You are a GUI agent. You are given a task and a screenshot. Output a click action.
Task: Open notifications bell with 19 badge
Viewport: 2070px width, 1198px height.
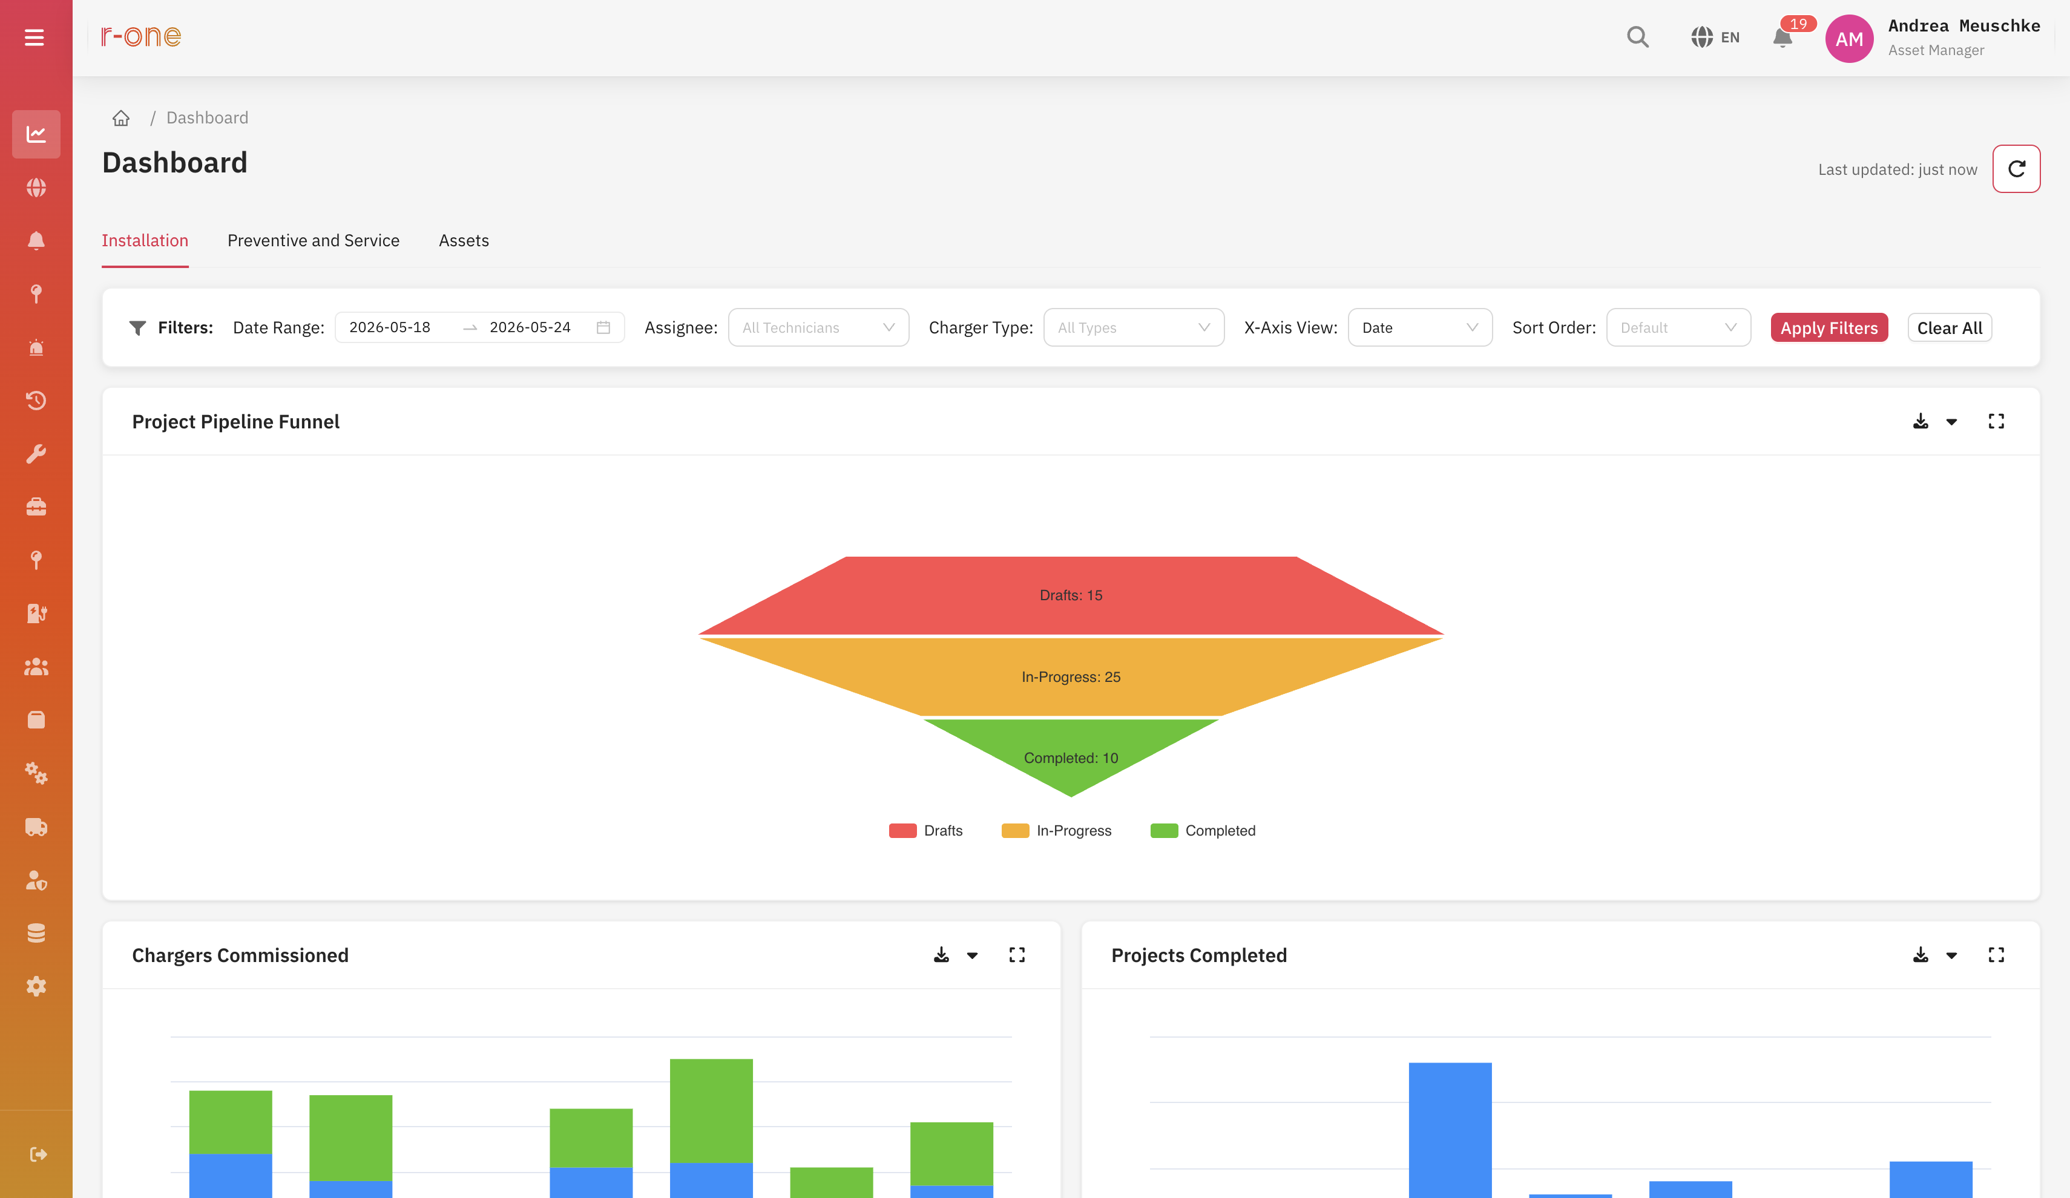1782,38
